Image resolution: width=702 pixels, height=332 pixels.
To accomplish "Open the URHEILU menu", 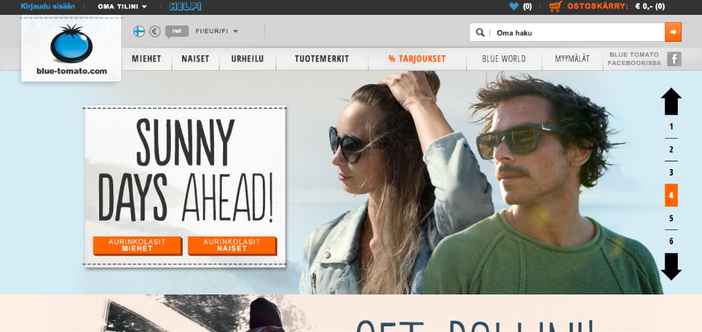I will [247, 59].
